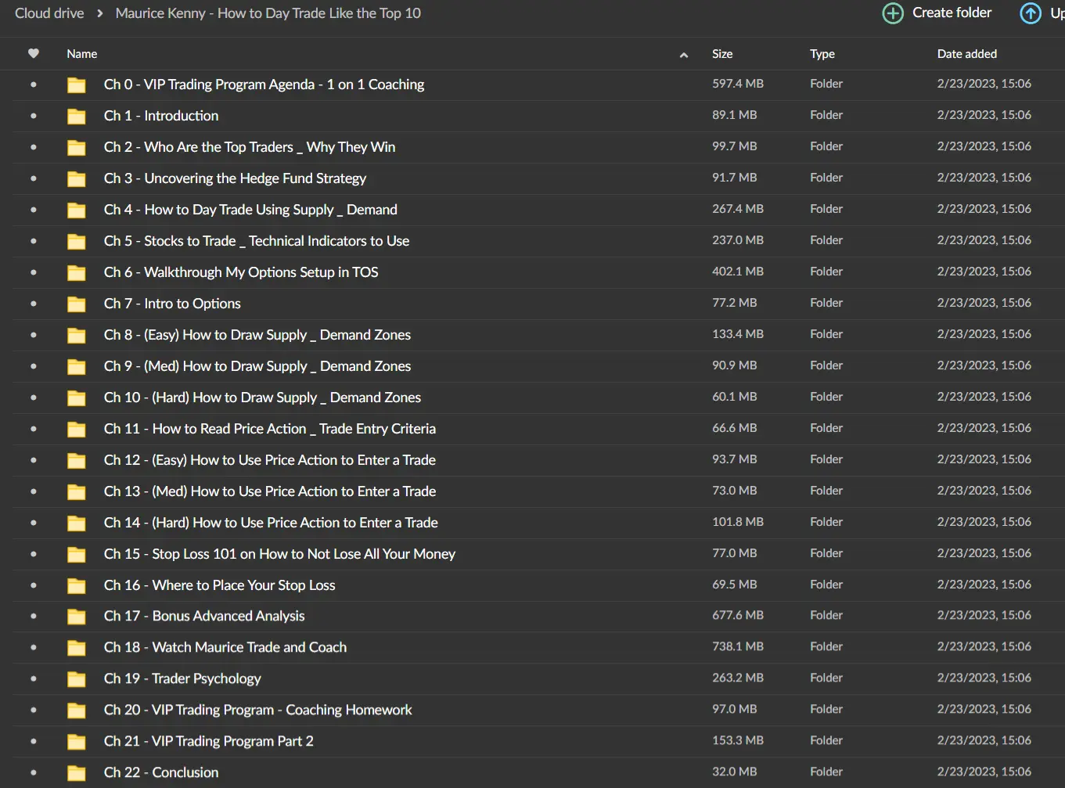Click the Create folder plus icon
The height and width of the screenshot is (788, 1065).
(x=893, y=13)
